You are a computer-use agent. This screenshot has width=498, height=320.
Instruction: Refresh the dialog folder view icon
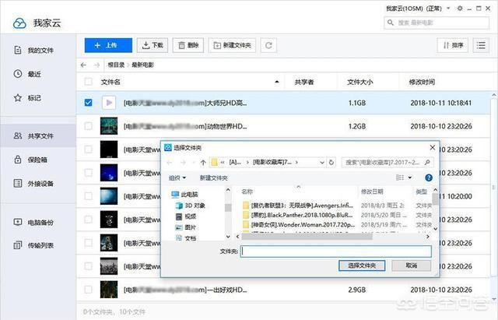331,163
